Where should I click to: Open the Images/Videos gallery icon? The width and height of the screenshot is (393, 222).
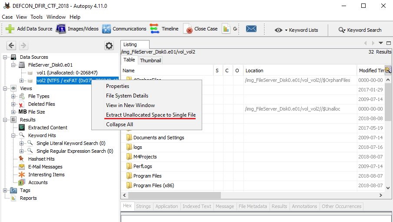(61, 29)
